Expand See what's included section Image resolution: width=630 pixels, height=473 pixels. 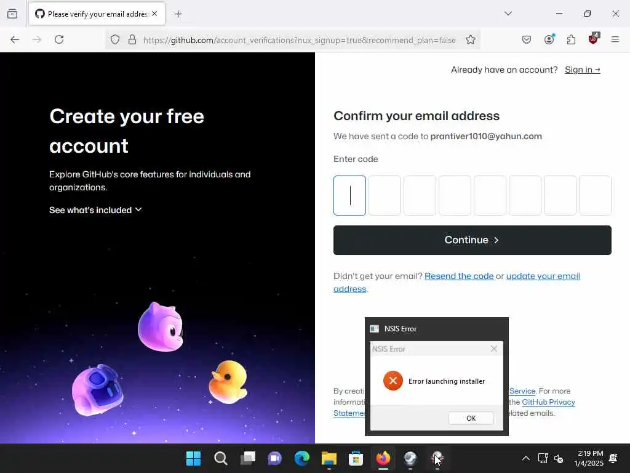pos(95,210)
